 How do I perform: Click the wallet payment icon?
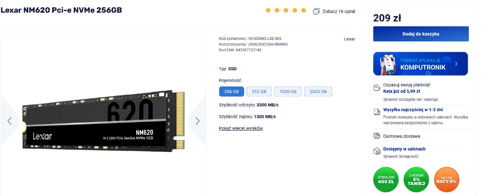click(x=377, y=87)
